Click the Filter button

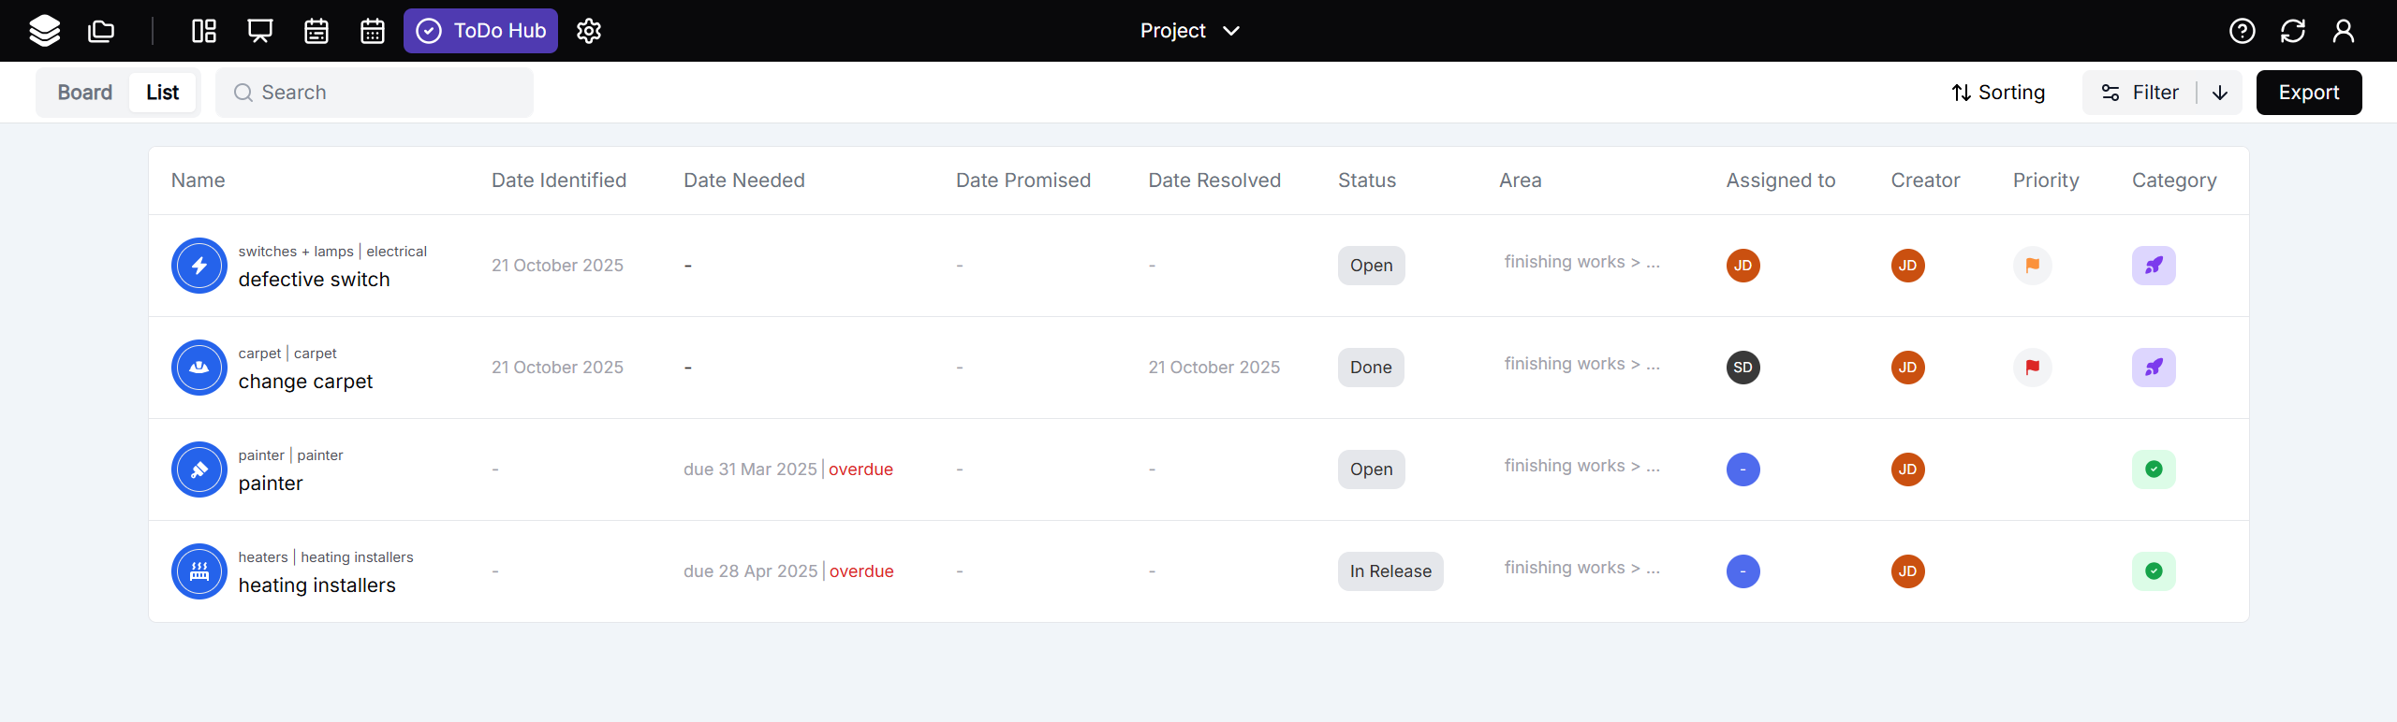point(2140,93)
